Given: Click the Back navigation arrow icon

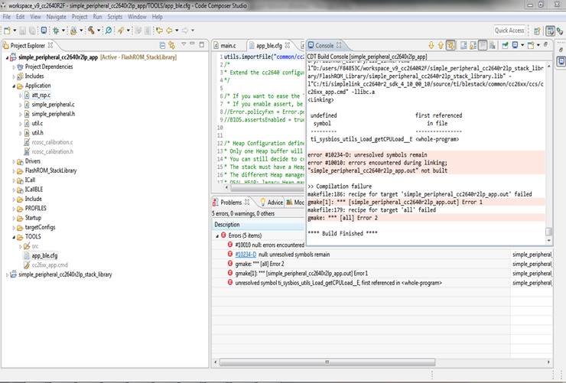Looking at the screenshot, I should coord(169,31).
